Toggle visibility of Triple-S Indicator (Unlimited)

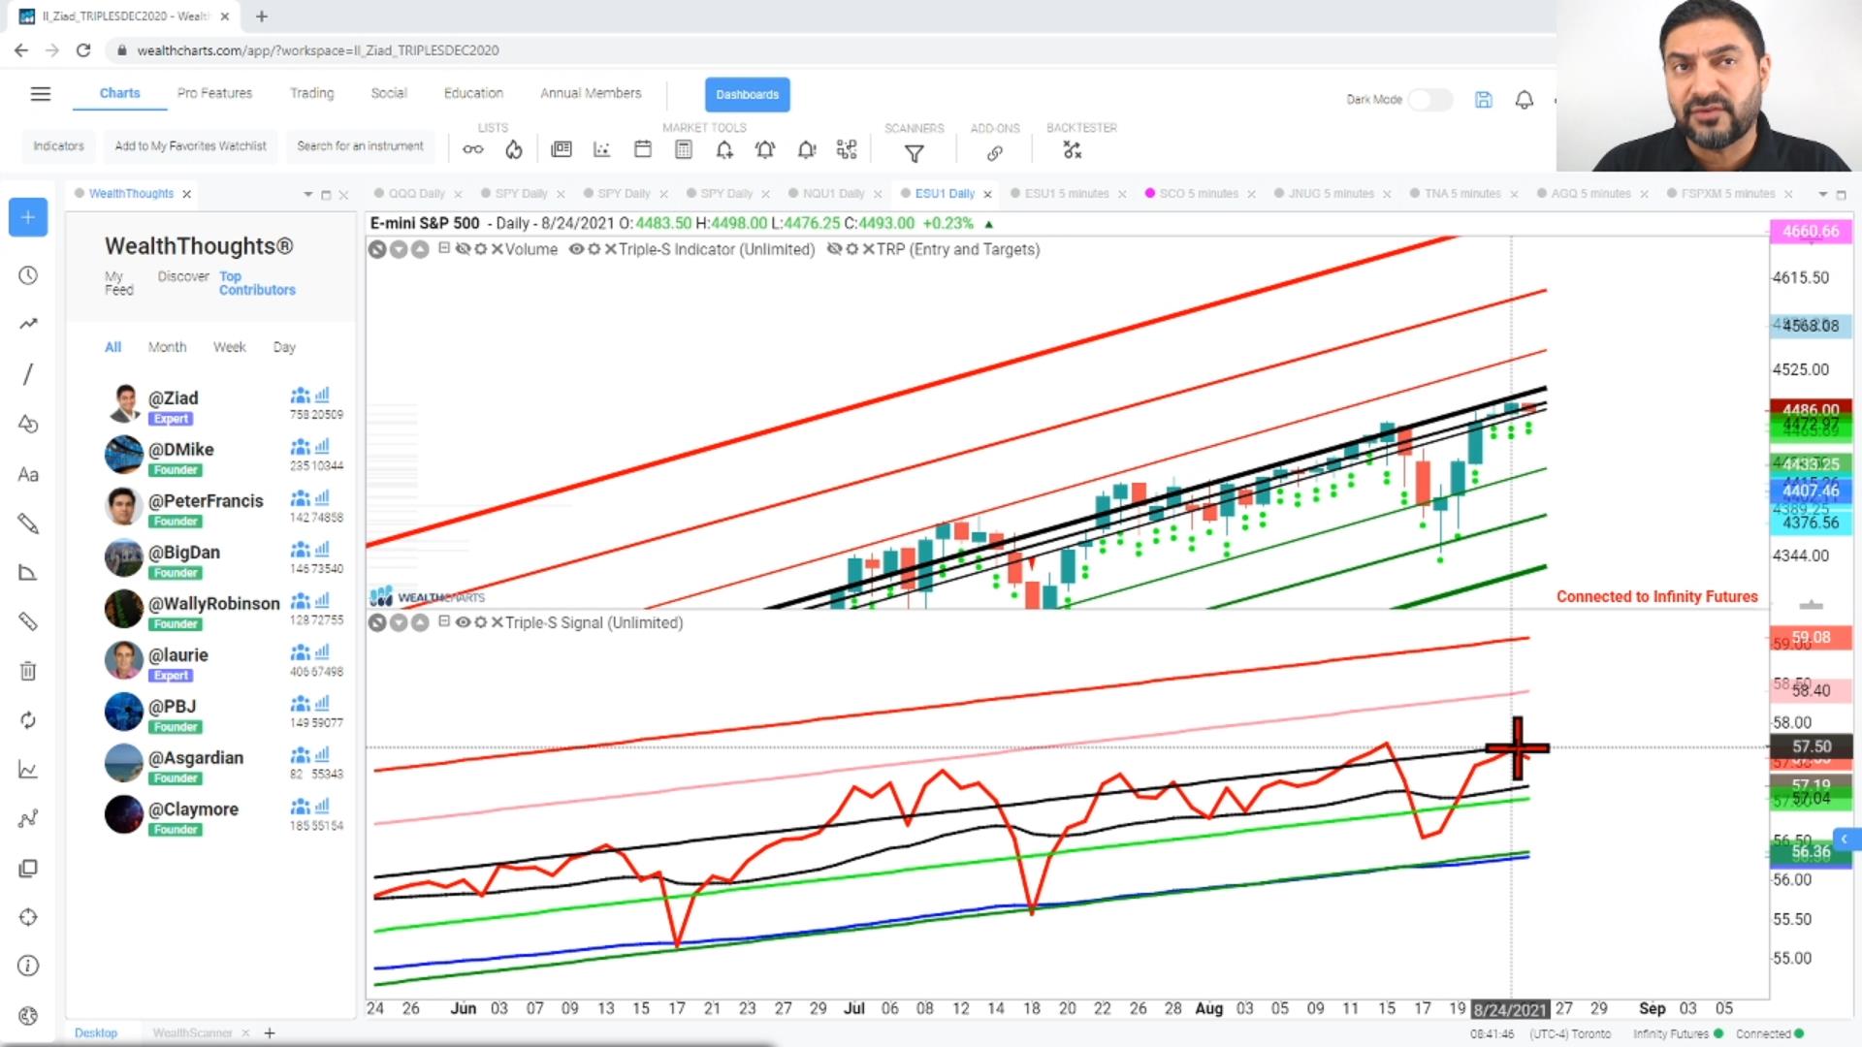(x=576, y=249)
